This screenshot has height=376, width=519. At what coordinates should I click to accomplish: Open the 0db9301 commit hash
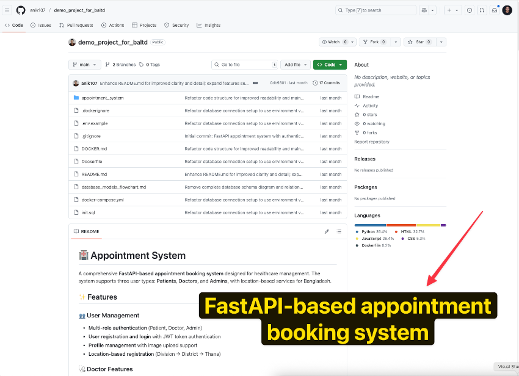point(278,83)
